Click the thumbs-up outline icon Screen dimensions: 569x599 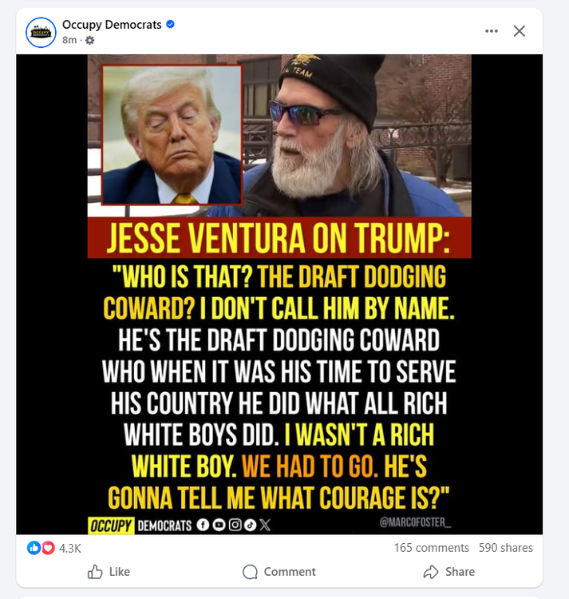pos(95,572)
